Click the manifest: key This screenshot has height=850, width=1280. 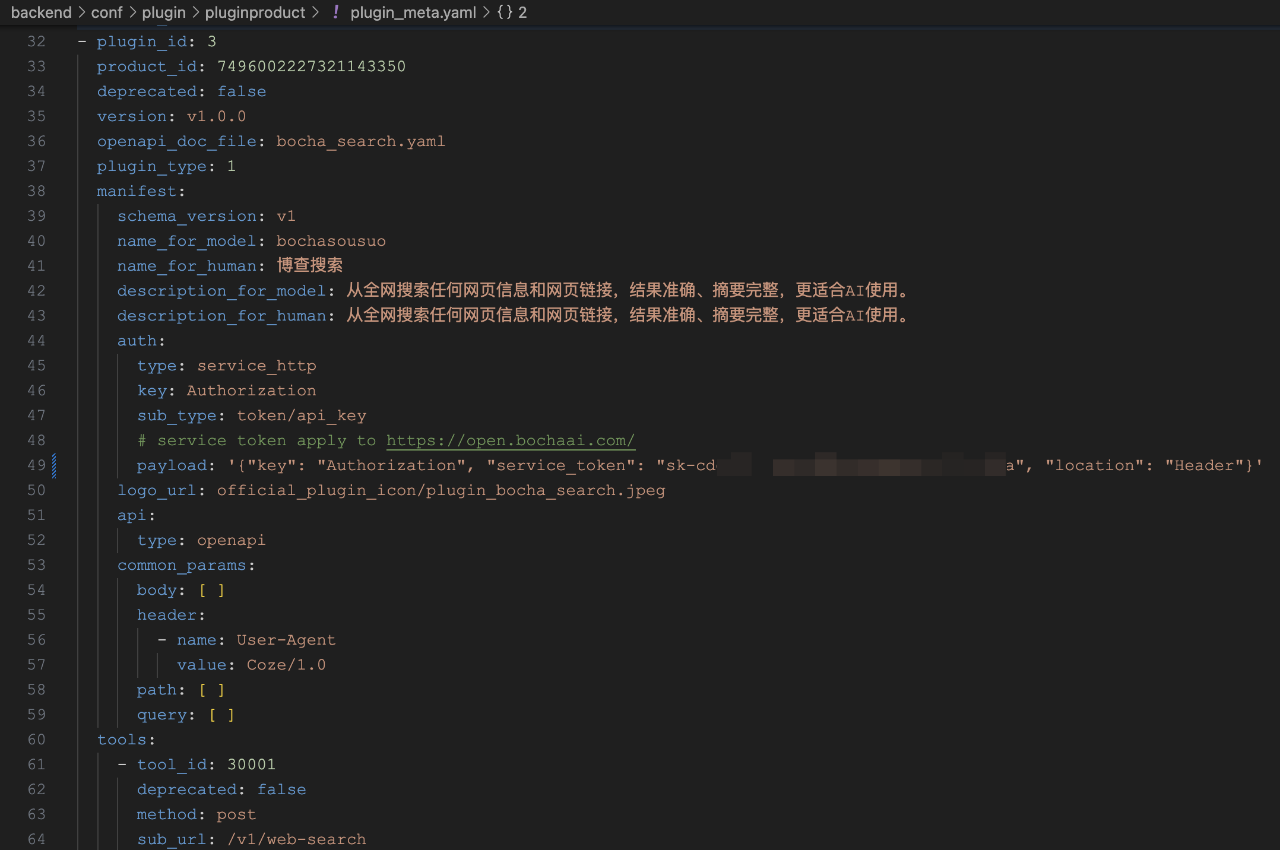[141, 191]
